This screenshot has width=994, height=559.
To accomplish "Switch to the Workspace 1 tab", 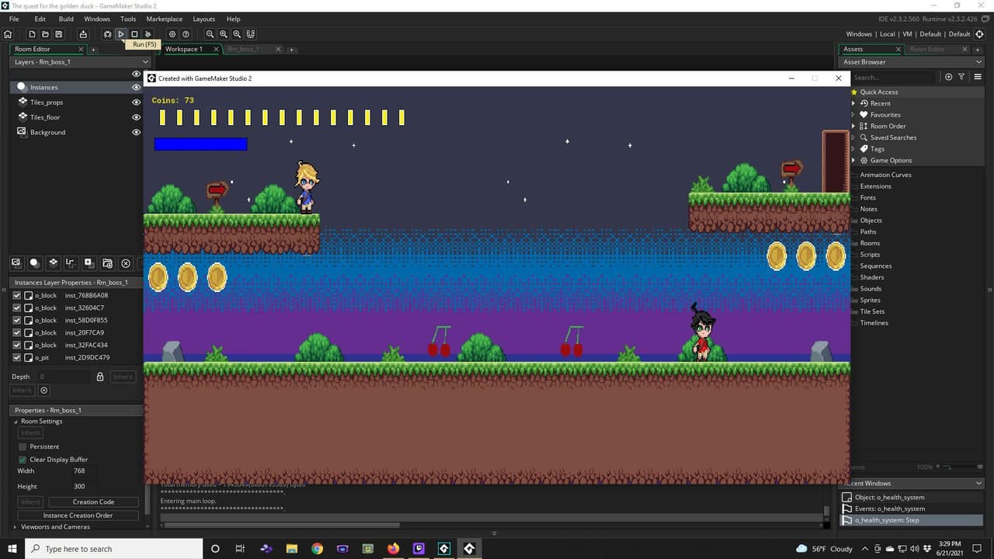I will [x=184, y=49].
